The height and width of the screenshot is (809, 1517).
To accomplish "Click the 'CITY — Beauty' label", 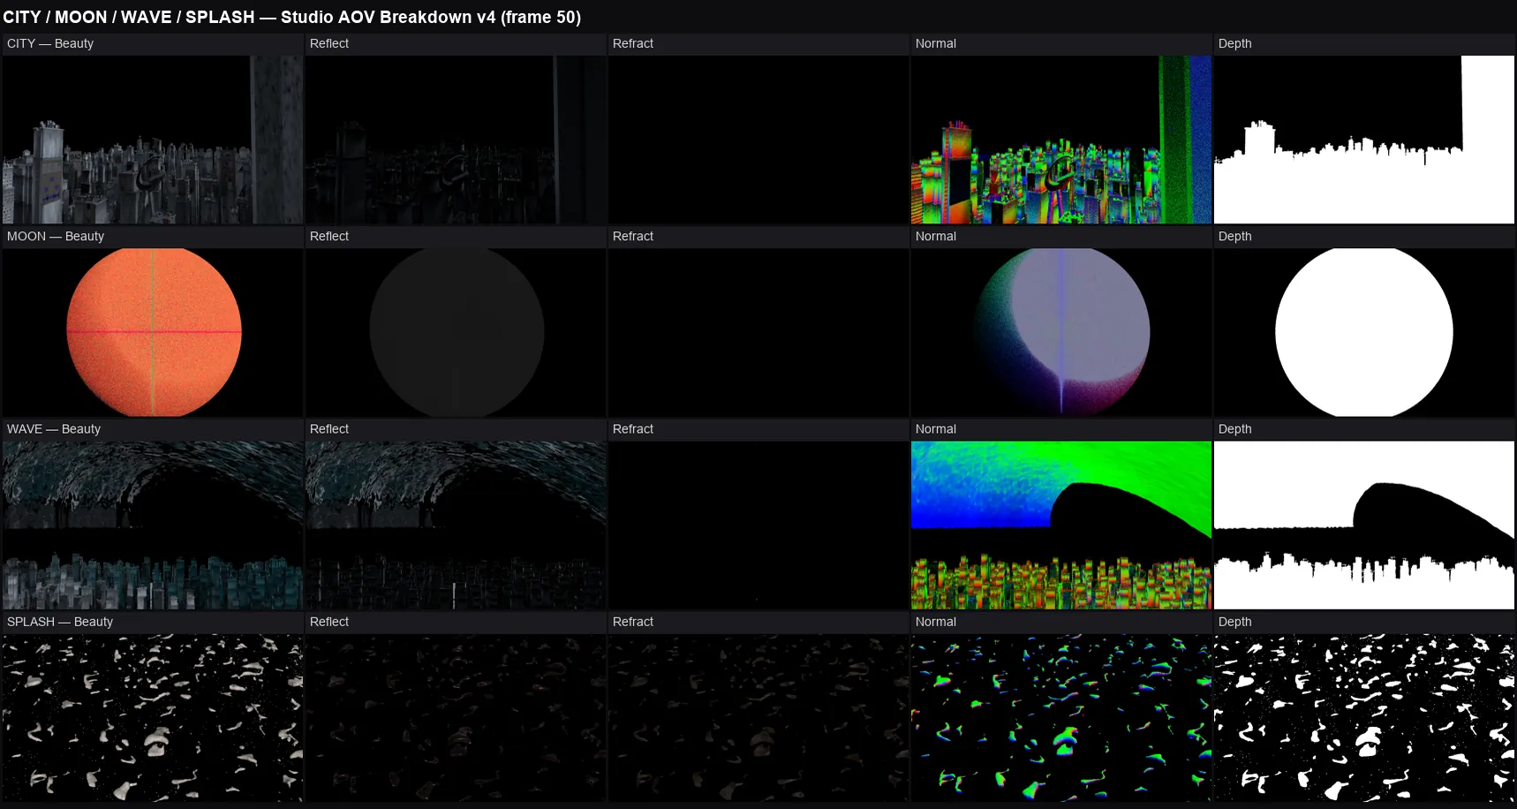I will (50, 43).
